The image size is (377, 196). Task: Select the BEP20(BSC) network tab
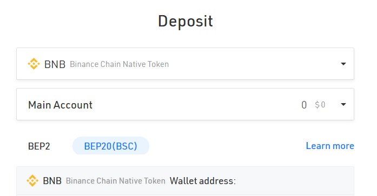point(110,146)
